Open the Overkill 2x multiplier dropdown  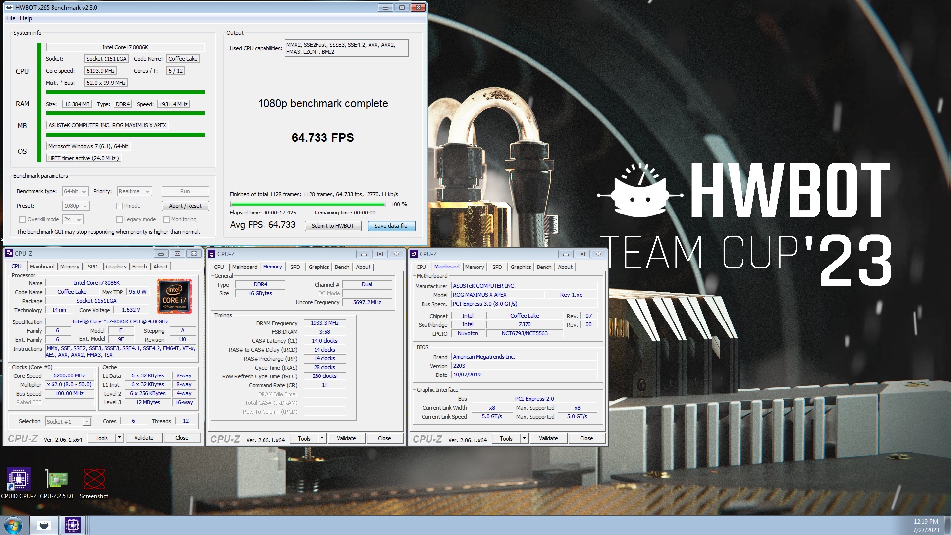pyautogui.click(x=73, y=219)
